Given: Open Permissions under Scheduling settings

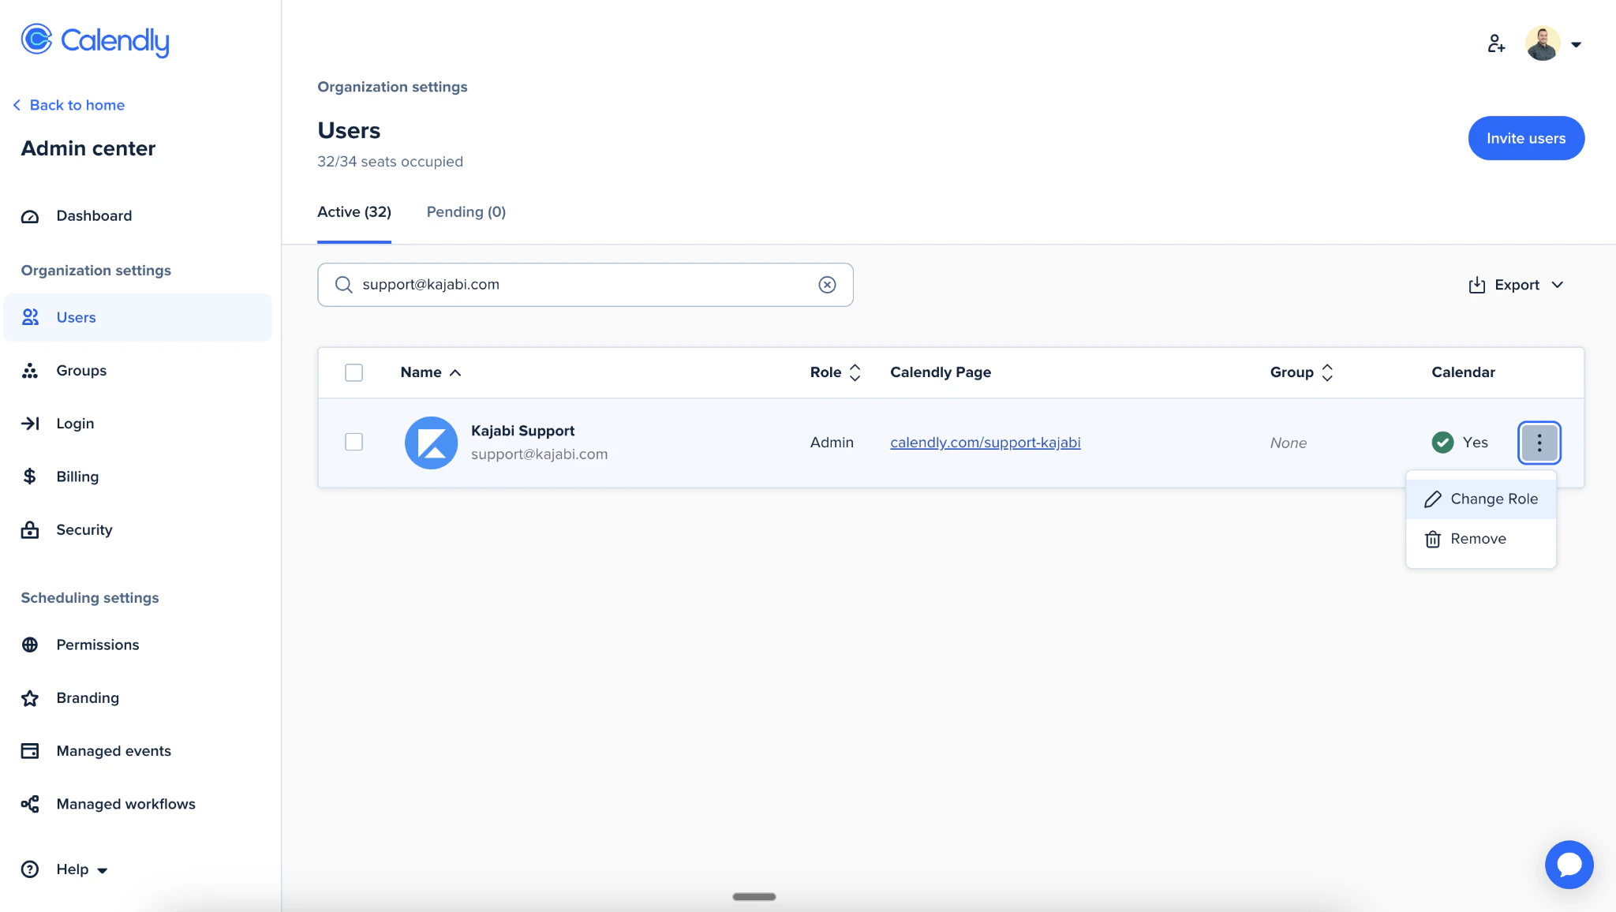Looking at the screenshot, I should click(97, 645).
